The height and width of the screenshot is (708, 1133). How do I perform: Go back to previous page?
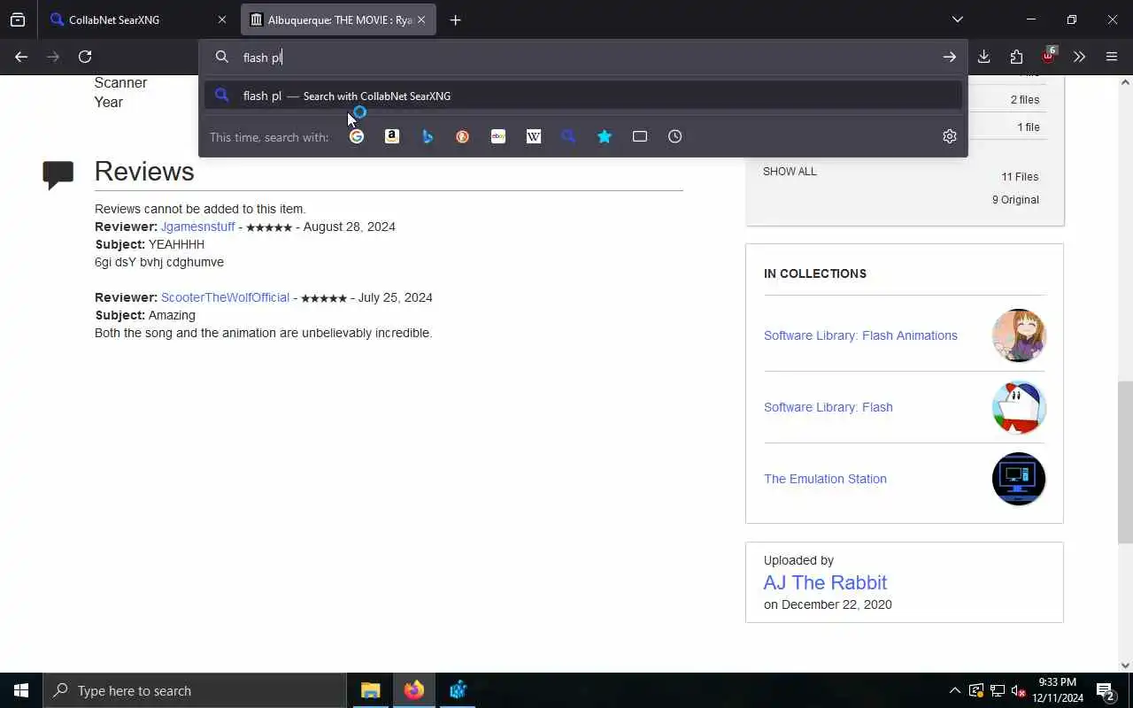(x=21, y=57)
